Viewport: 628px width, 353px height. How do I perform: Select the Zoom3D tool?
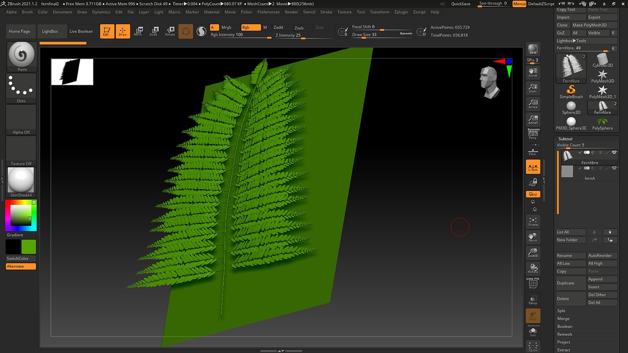pyautogui.click(x=533, y=253)
